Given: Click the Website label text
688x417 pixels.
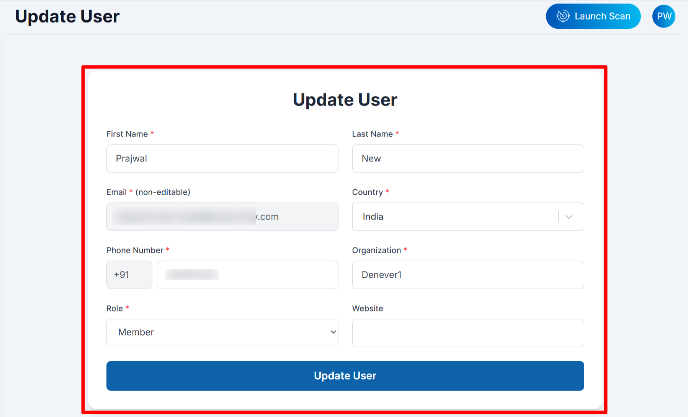Looking at the screenshot, I should [x=368, y=308].
